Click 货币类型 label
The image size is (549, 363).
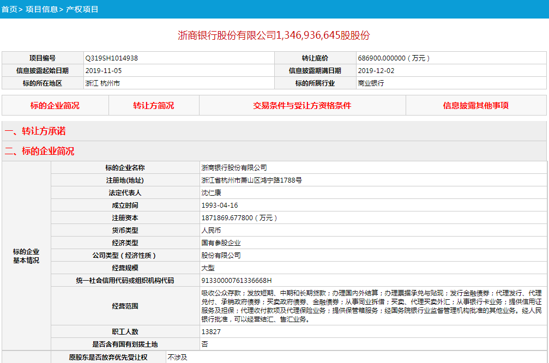pos(125,231)
